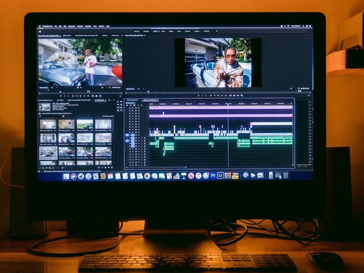Viewport: 364px width, 273px height.
Task: Click the Home icon below the menu bar
Action: [40, 31]
